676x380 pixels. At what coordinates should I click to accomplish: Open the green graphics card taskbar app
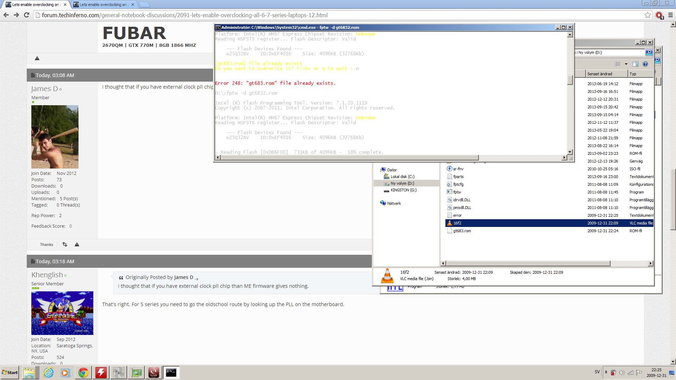(136, 373)
